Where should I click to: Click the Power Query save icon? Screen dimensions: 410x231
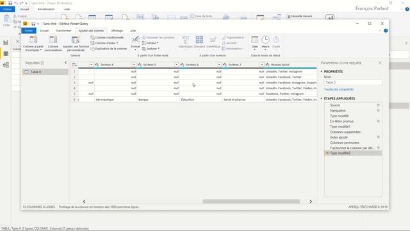[x=33, y=24]
